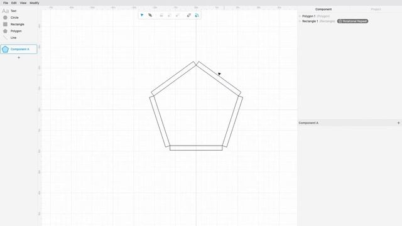Select the pen draw tool
This screenshot has width=402, height=226.
click(x=150, y=15)
